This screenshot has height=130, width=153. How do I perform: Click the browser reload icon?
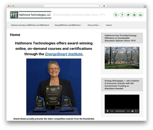[99, 6]
